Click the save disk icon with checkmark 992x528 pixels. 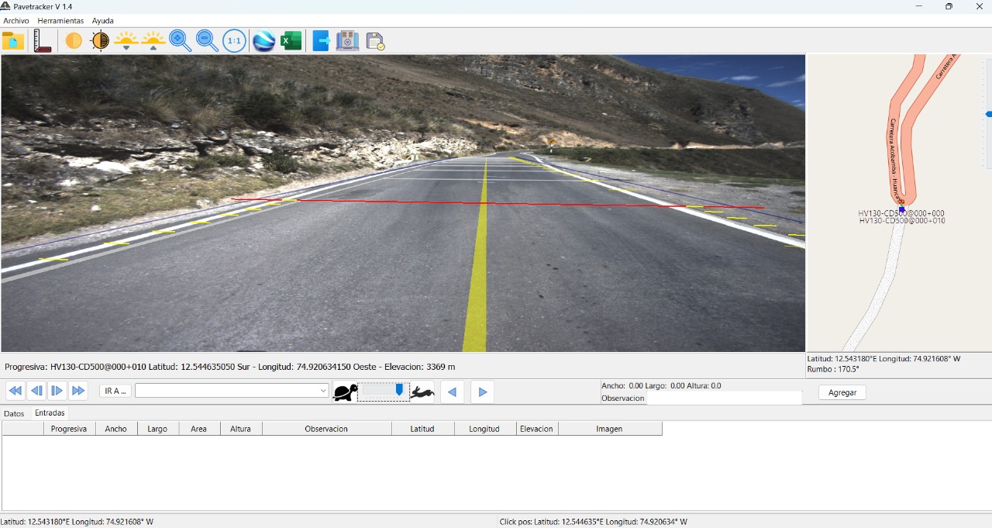[375, 41]
